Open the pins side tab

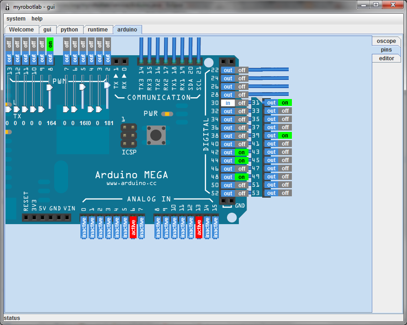386,50
